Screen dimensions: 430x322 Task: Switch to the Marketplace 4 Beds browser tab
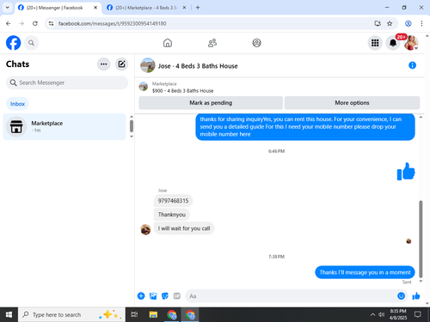coord(146,8)
